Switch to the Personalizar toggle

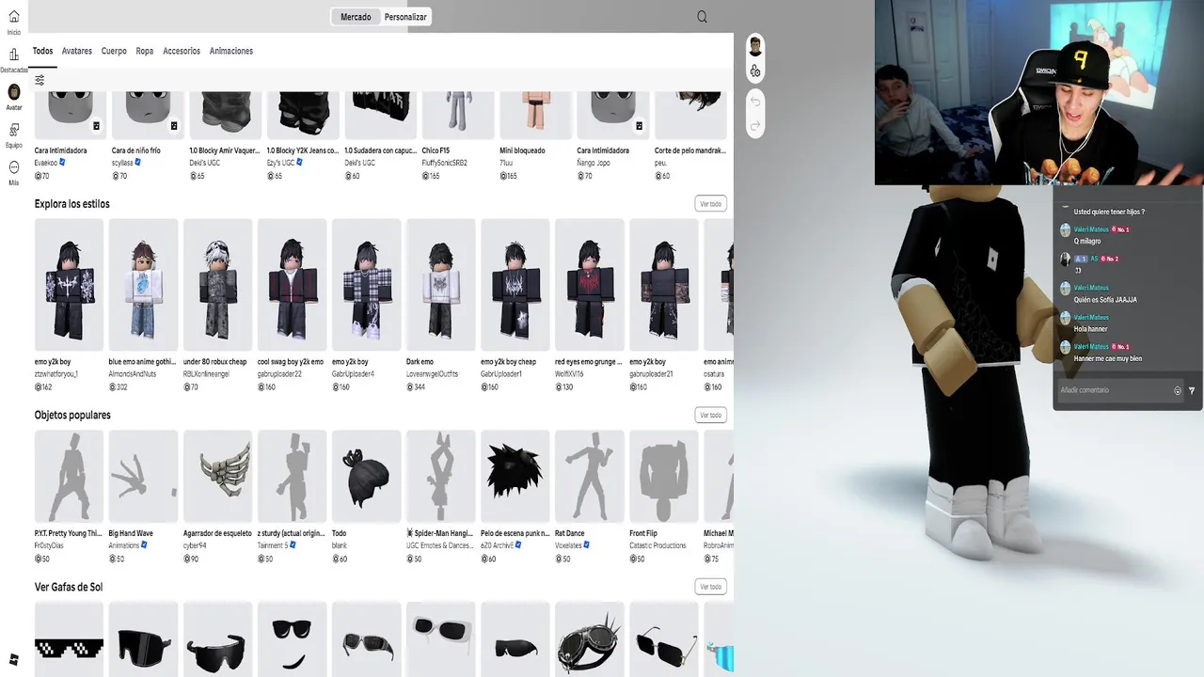(x=405, y=17)
